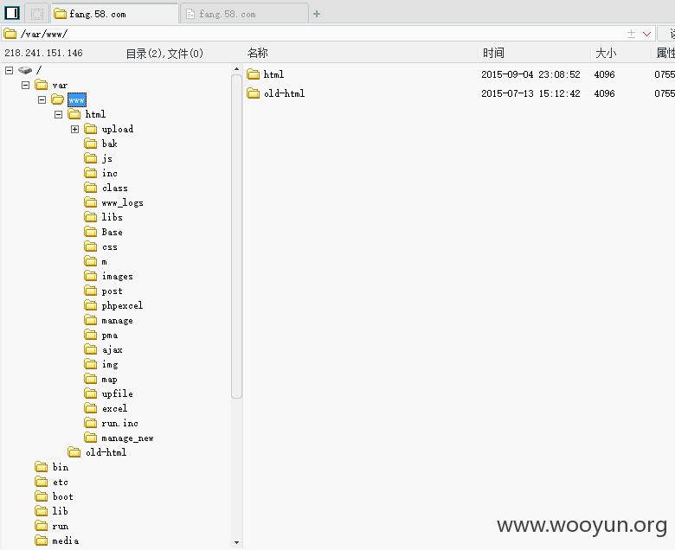Viewport: 675px width, 550px height.
Task: Click the folder icon in address bar
Action: 10,34
